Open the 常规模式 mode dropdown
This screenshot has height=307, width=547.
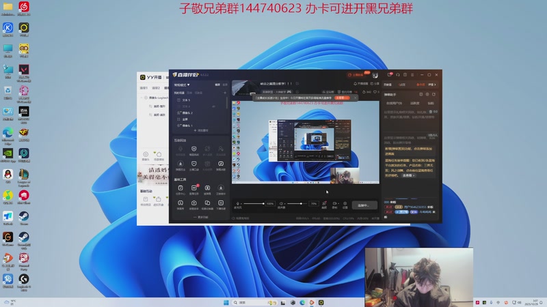pos(182,85)
